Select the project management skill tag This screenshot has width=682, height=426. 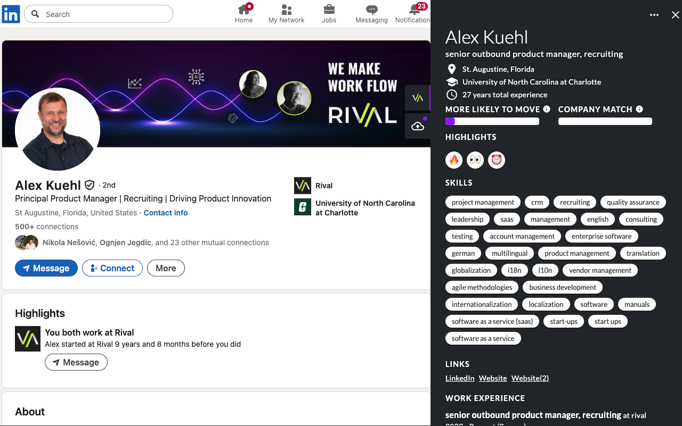pyautogui.click(x=483, y=202)
